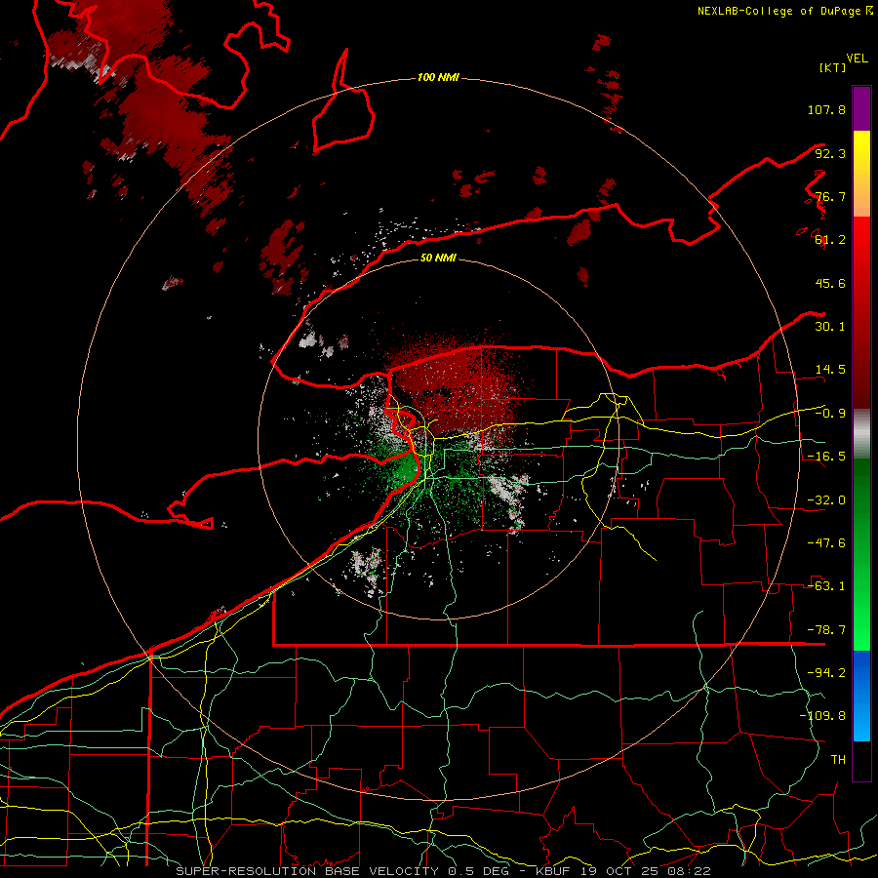This screenshot has height=878, width=878.
Task: Click the Super-Resolution Base Velocity caption text
Action: tap(443, 871)
